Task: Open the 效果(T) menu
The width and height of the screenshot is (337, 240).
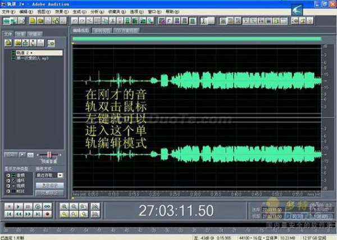Action: [x=62, y=12]
